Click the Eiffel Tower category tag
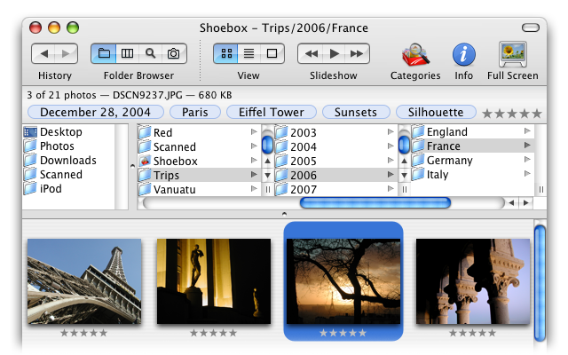This screenshot has height=355, width=568. pyautogui.click(x=272, y=112)
